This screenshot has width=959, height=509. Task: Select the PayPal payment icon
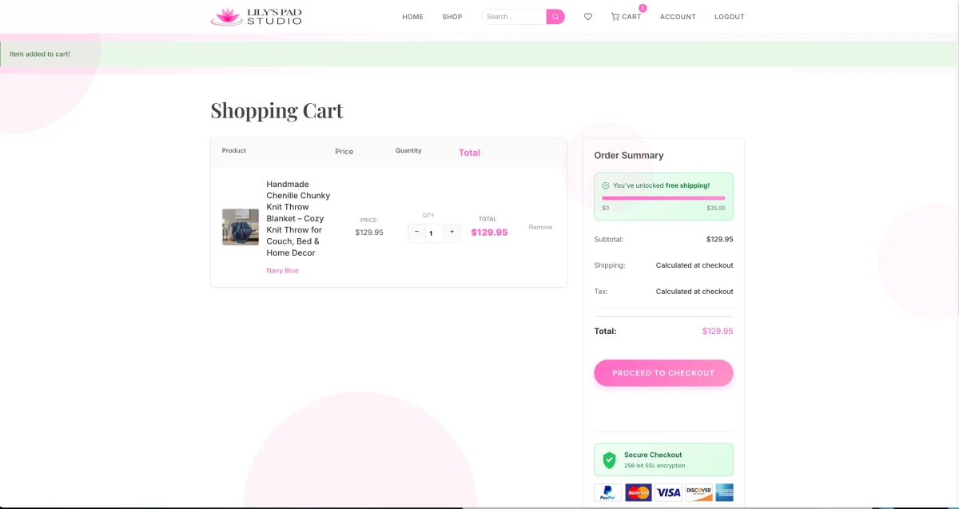coord(607,492)
